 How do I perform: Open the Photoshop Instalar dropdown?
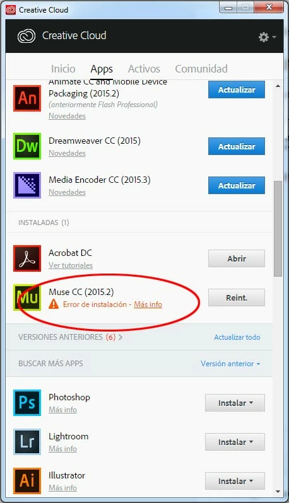point(235,403)
